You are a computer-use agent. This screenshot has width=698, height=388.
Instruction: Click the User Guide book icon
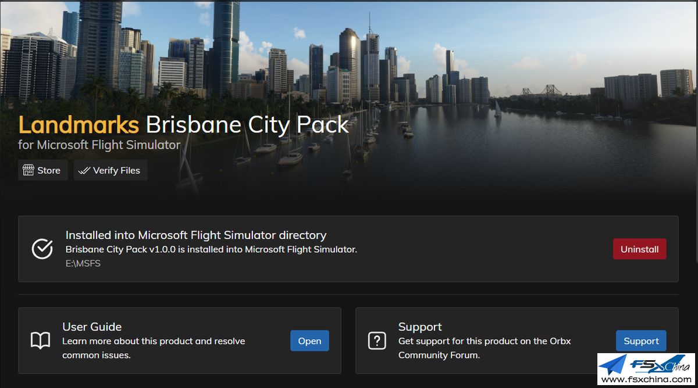tap(40, 341)
